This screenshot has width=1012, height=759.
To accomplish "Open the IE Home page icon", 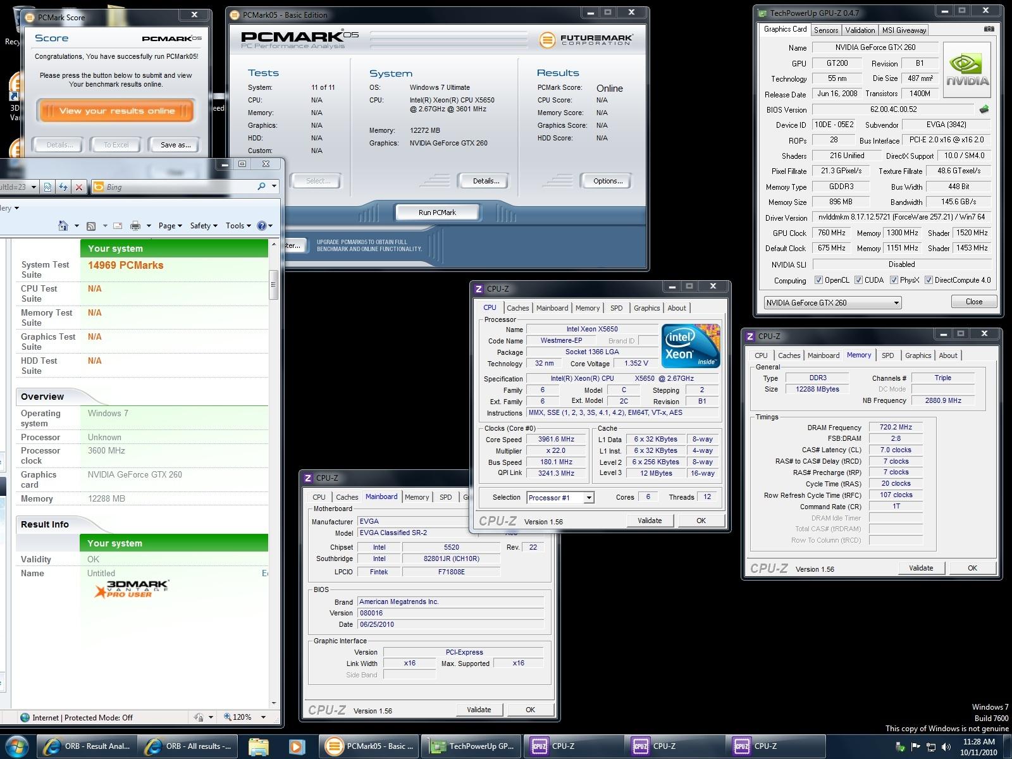I will [63, 226].
